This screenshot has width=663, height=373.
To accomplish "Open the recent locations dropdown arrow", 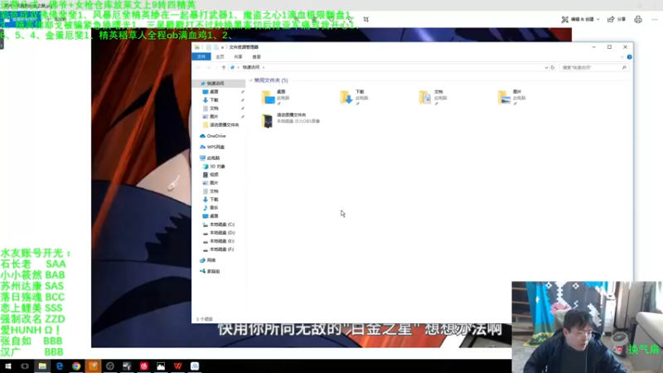I will pyautogui.click(x=216, y=68).
